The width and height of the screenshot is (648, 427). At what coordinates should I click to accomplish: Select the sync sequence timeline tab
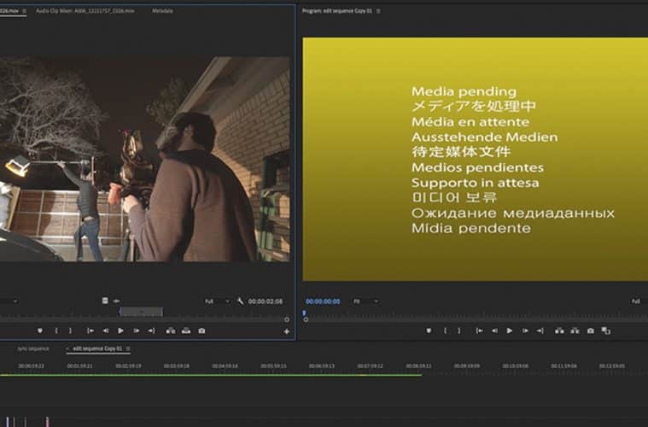(34, 348)
